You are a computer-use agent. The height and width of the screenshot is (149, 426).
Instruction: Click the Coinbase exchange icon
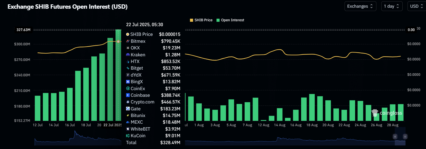[x=128, y=95]
